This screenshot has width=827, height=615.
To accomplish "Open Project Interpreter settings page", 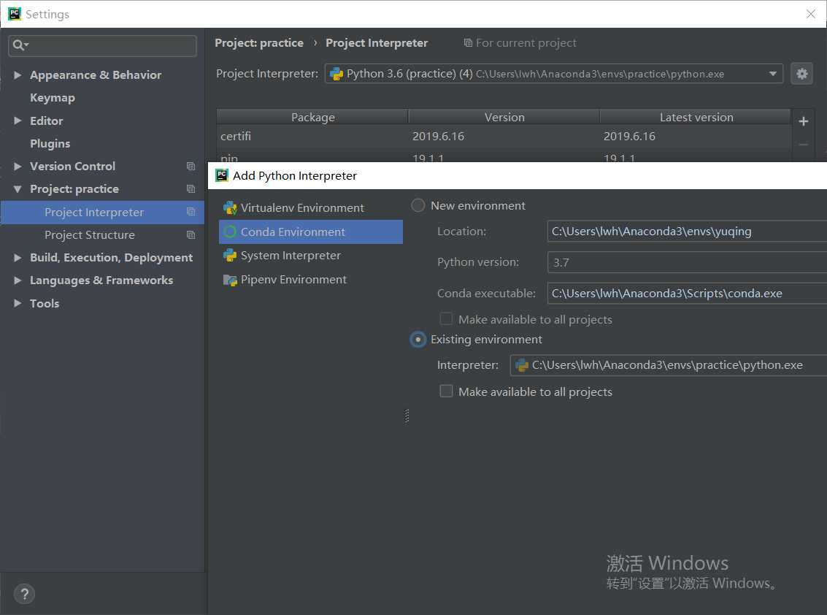I will tap(102, 213).
